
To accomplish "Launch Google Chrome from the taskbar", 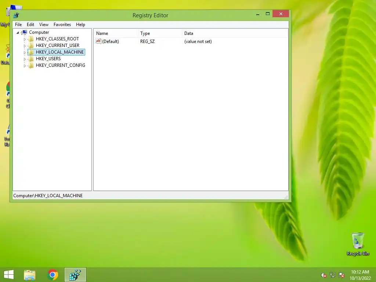I will tap(53, 275).
